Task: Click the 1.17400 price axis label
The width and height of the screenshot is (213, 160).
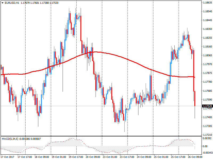Action: click(207, 117)
